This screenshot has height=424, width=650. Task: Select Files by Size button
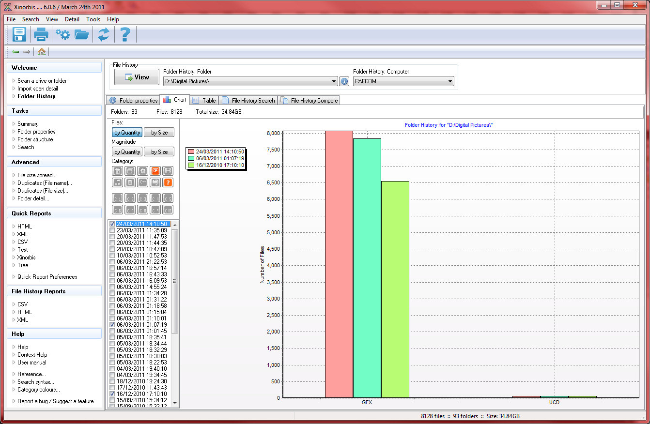coord(159,133)
